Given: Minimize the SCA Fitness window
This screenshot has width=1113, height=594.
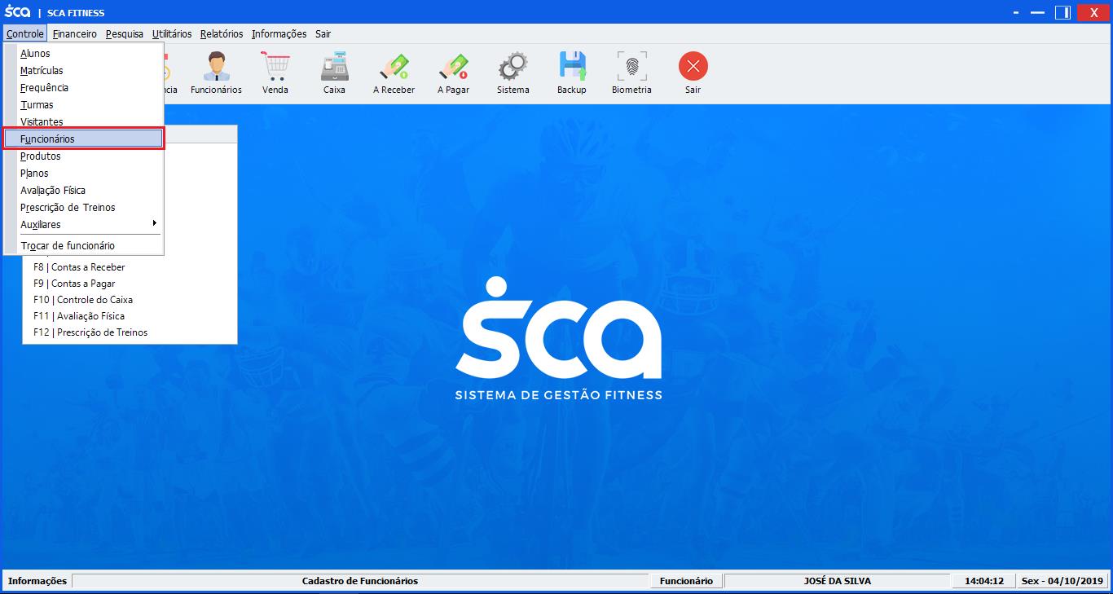Looking at the screenshot, I should point(1039,12).
